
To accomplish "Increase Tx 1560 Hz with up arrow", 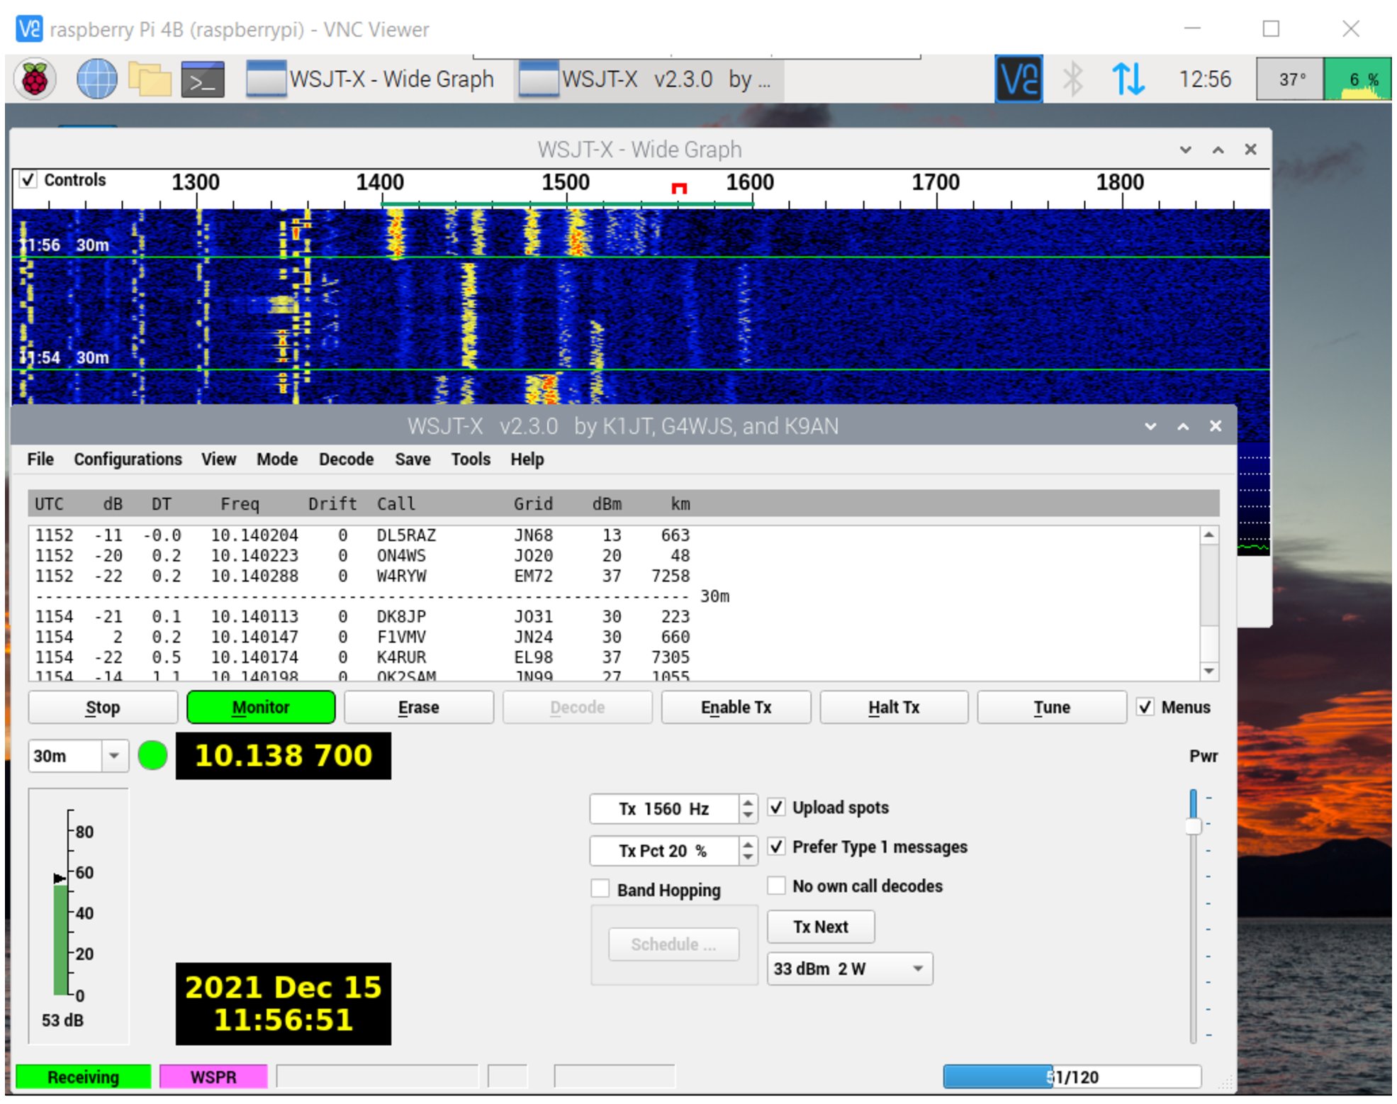I will tap(748, 802).
